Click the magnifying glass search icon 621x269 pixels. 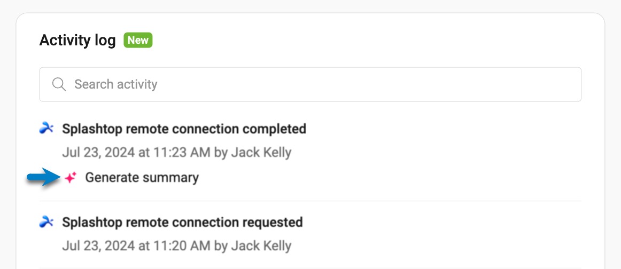point(59,84)
